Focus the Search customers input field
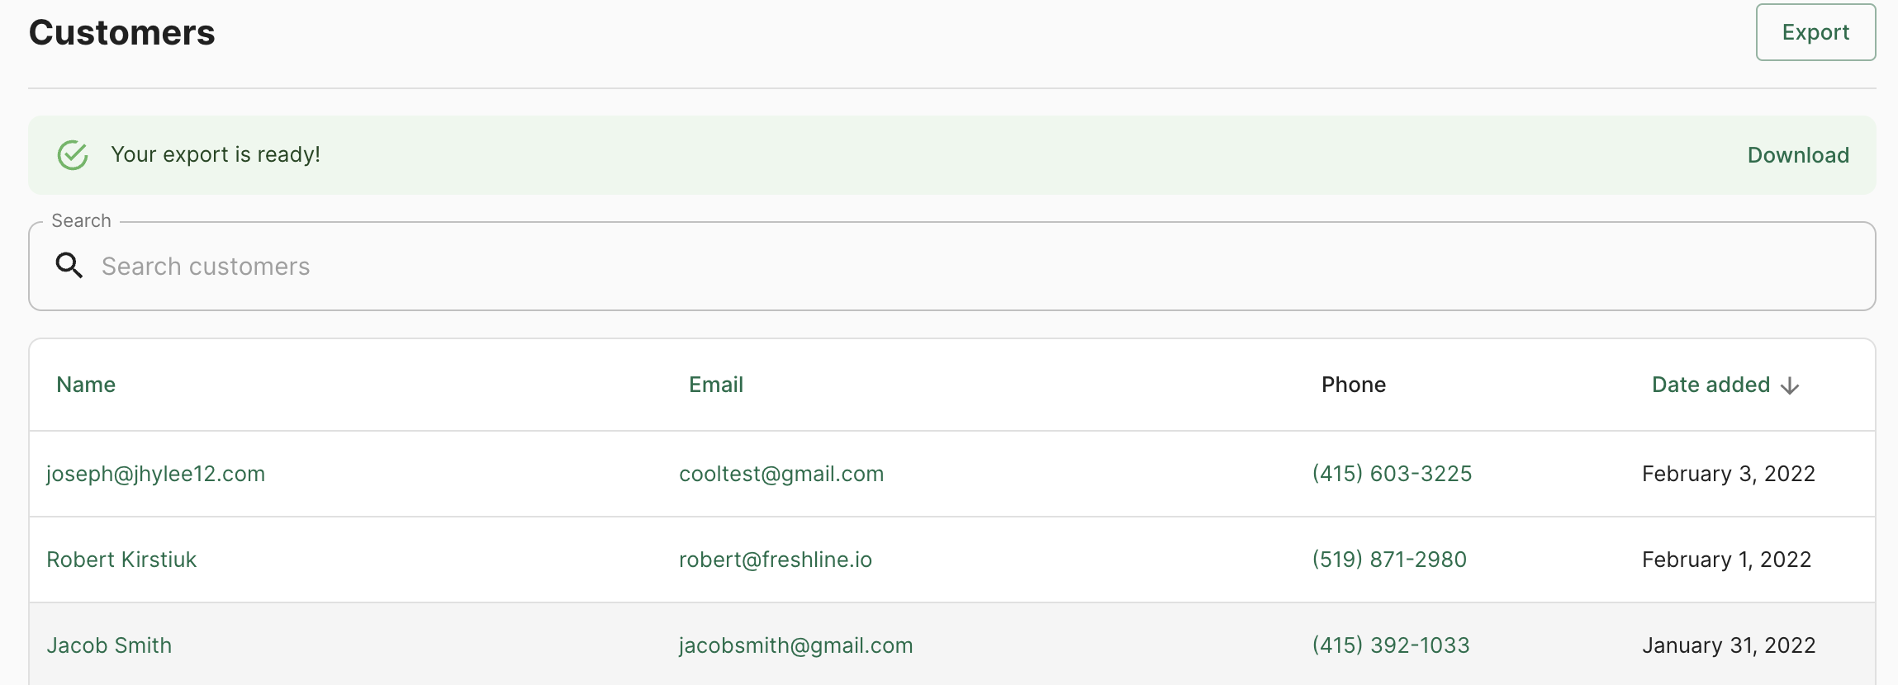1898x685 pixels. point(951,266)
